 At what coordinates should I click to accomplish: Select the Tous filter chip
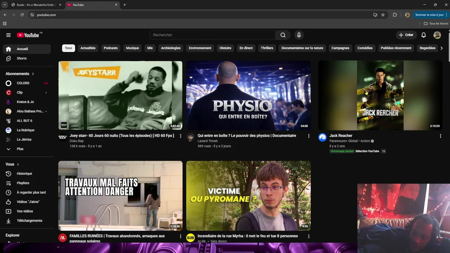(x=69, y=48)
